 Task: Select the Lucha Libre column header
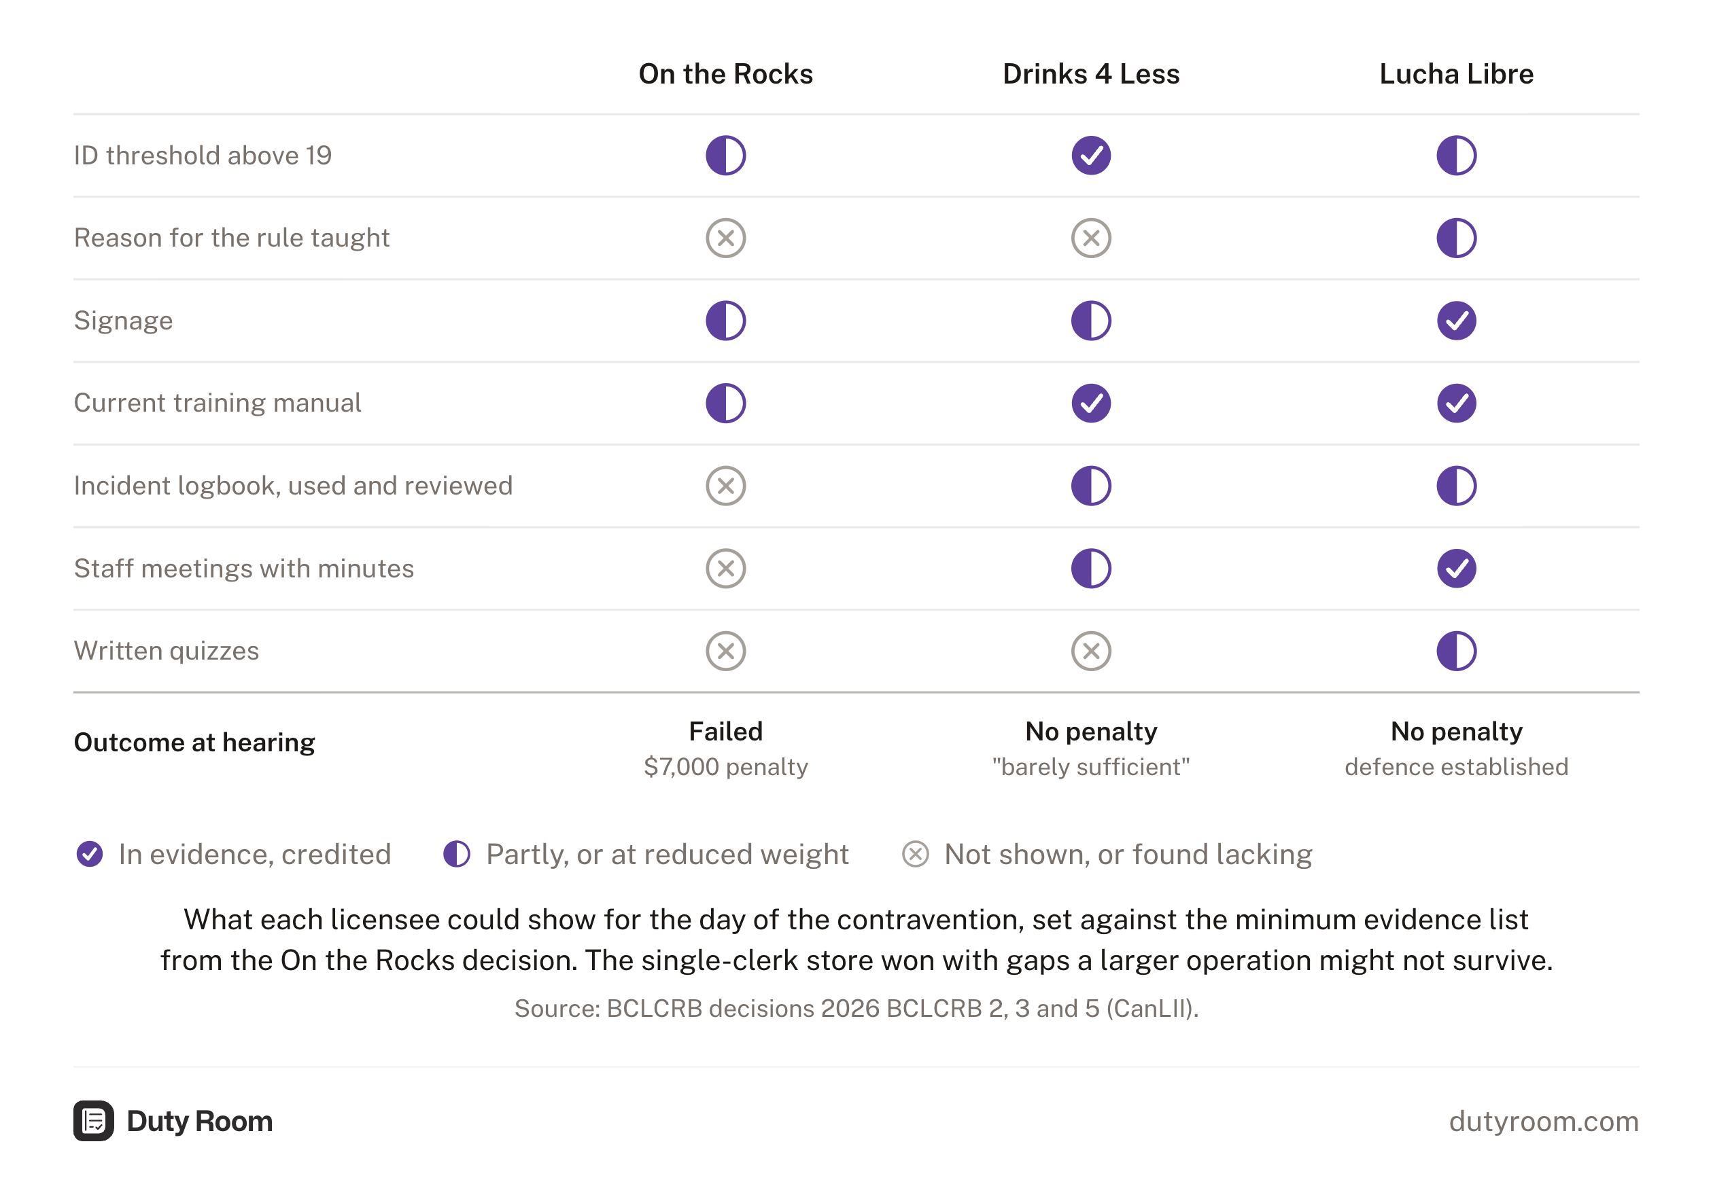(x=1456, y=74)
